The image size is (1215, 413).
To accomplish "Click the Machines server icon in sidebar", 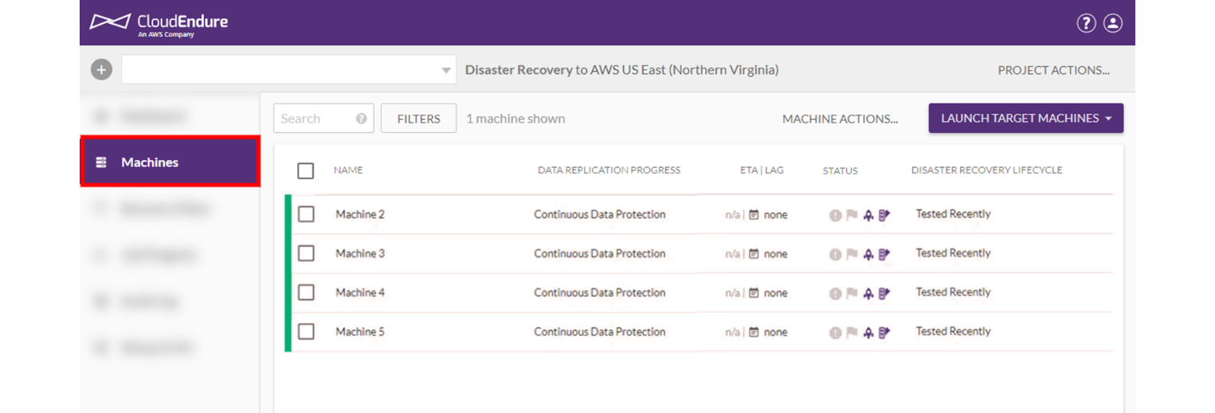I will (x=101, y=162).
